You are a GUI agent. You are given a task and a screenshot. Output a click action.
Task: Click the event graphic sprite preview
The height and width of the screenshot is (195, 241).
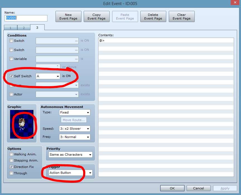(22, 124)
